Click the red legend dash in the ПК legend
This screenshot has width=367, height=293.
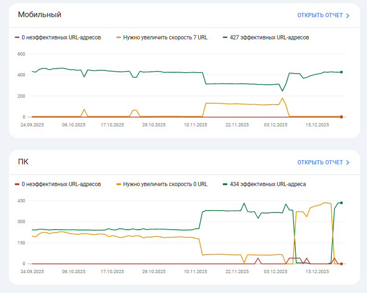(x=17, y=184)
